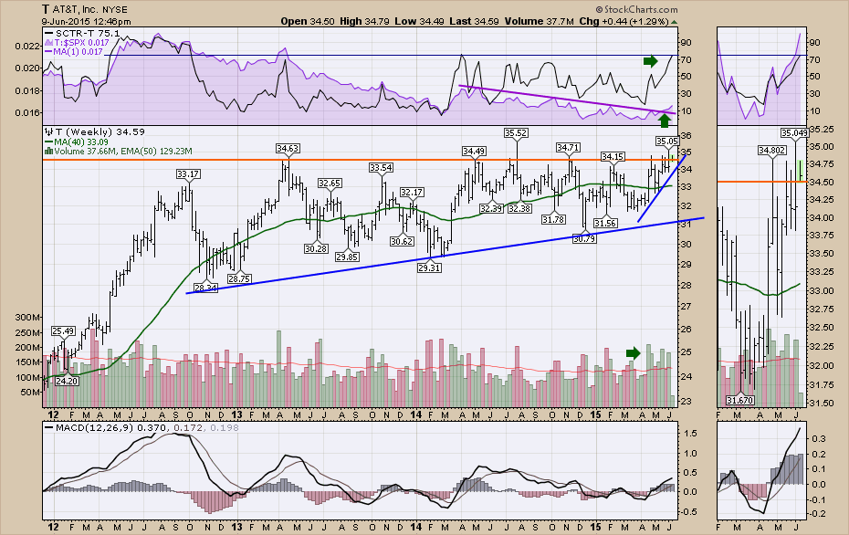Click the 25.49 price label

click(x=63, y=330)
